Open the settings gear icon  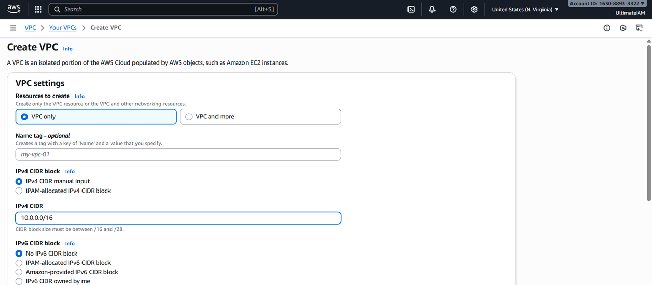[474, 9]
